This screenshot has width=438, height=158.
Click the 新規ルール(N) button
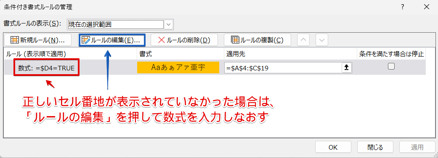point(38,40)
